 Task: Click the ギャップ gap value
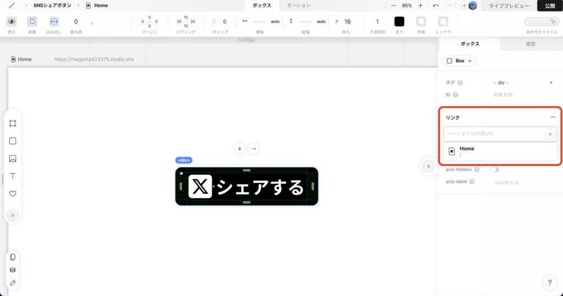coord(225,21)
